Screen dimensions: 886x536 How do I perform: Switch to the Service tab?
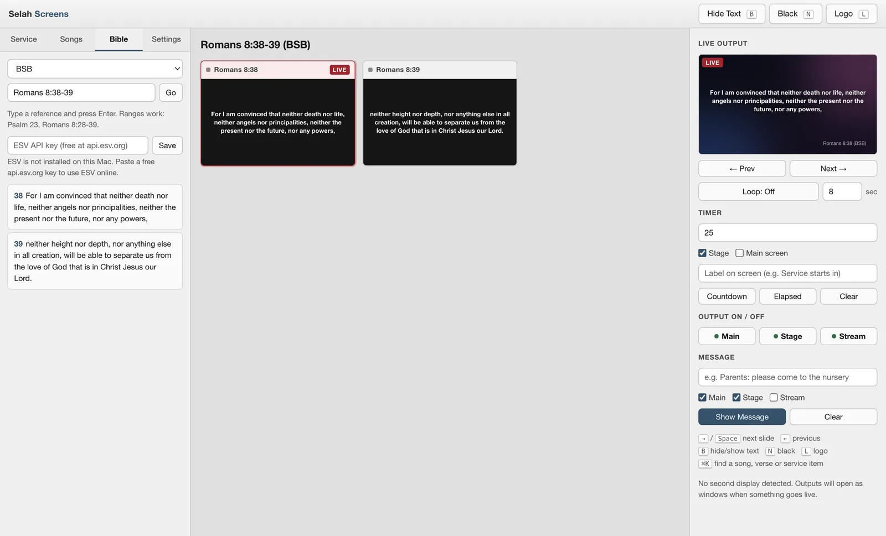[x=24, y=39]
